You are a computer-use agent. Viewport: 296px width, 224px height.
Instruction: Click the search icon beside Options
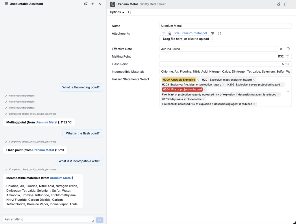pos(129,12)
